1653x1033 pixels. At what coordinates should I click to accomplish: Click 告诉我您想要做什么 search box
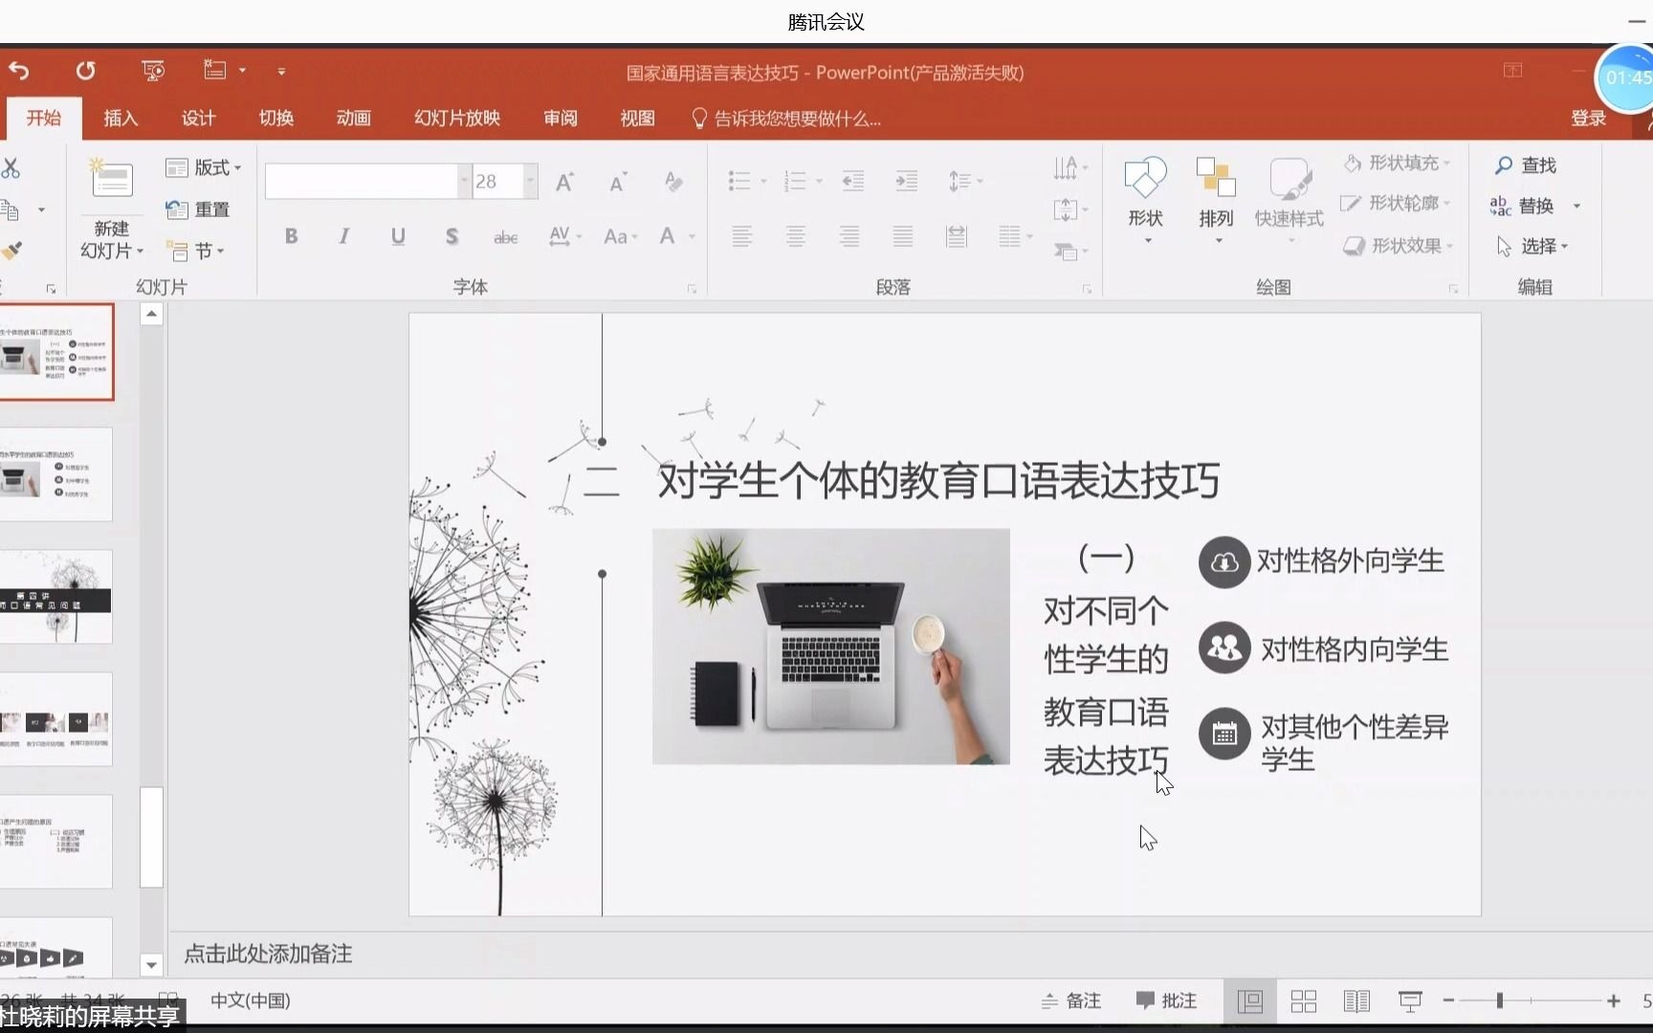click(785, 119)
